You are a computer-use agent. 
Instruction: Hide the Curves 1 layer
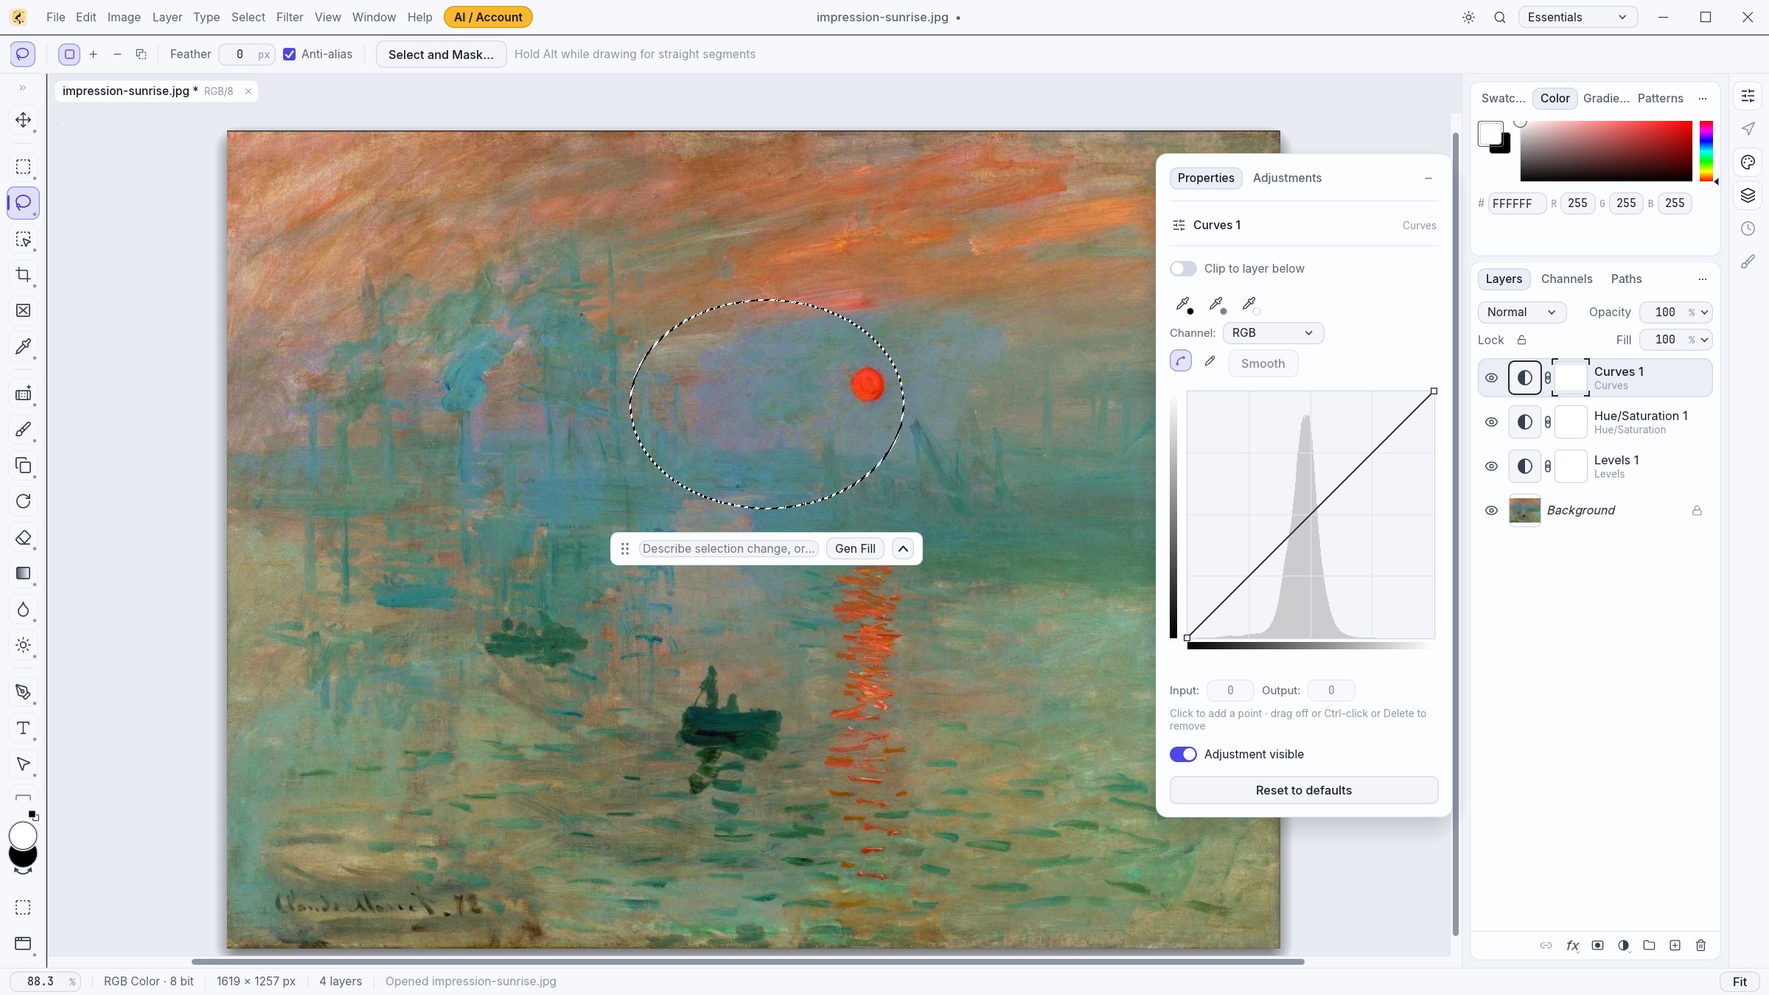point(1491,377)
